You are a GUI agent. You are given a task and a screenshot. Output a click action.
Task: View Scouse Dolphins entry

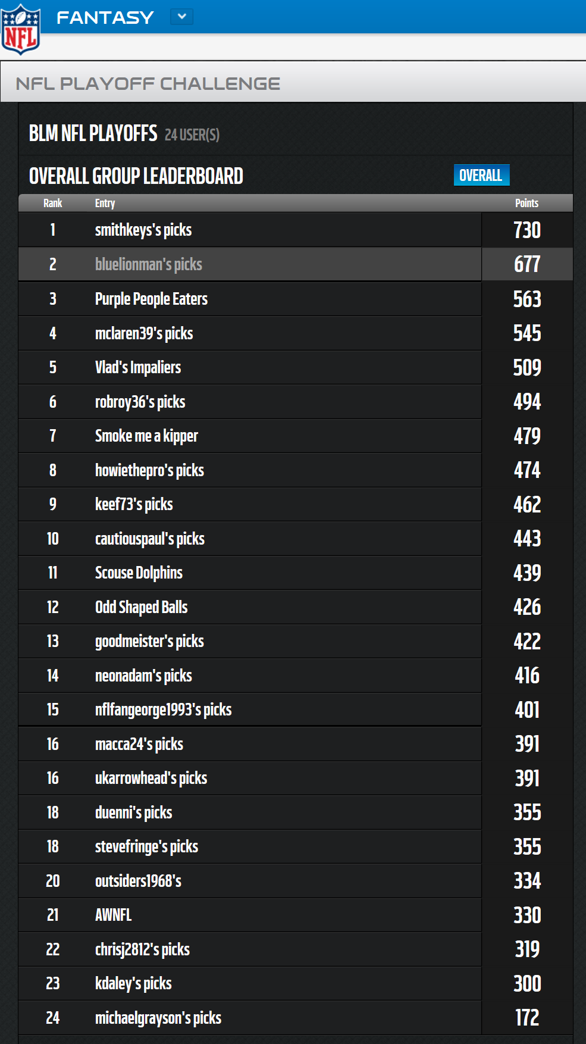pyautogui.click(x=139, y=573)
